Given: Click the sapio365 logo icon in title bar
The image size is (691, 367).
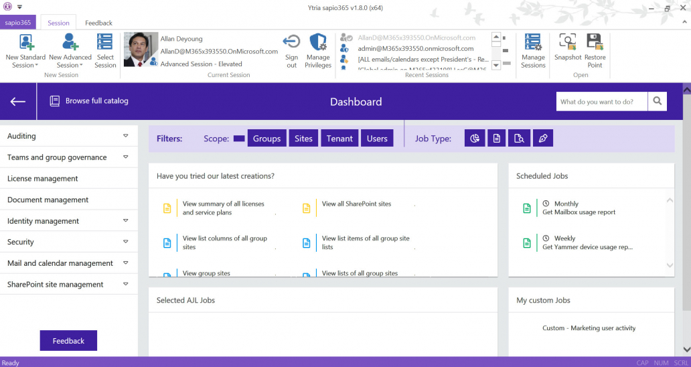Looking at the screenshot, I should (8, 7).
